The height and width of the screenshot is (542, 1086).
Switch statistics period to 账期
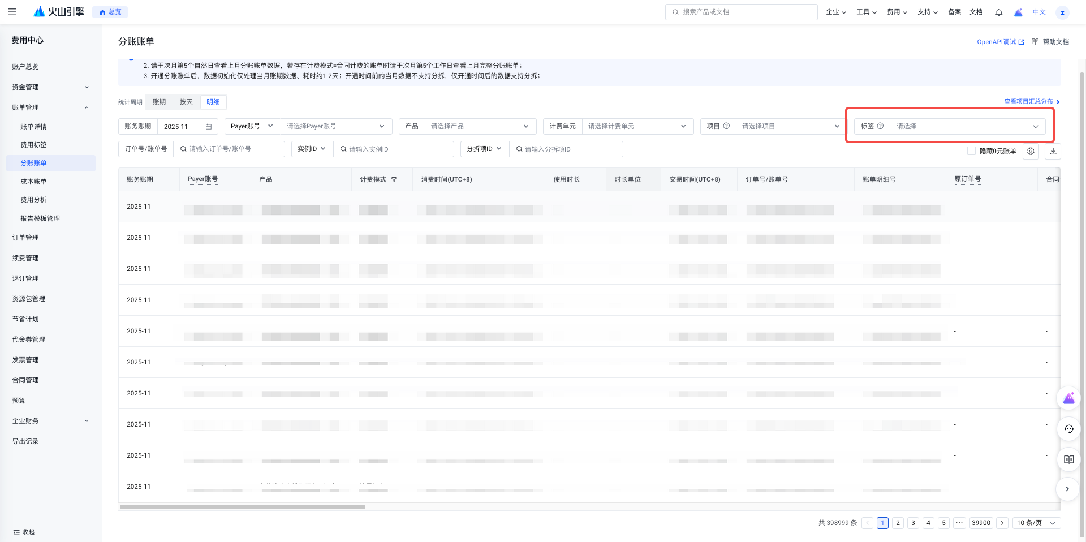160,102
